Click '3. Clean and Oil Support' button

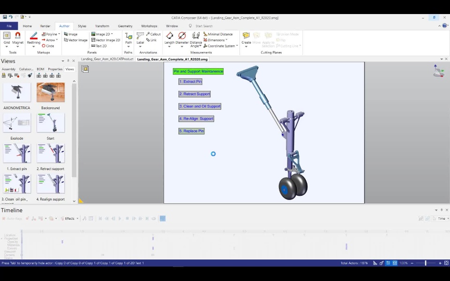pyautogui.click(x=200, y=106)
